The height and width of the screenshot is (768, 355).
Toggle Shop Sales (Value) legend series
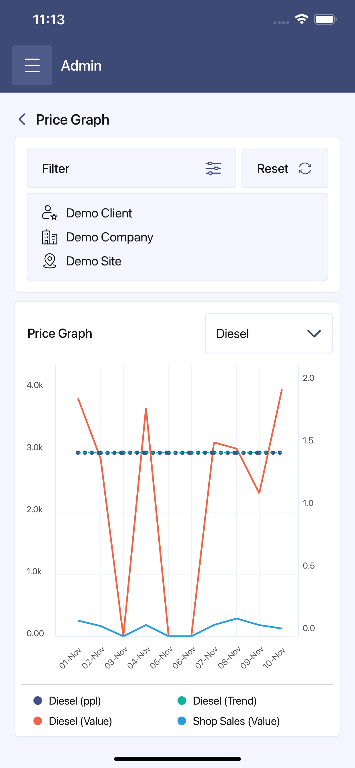click(228, 721)
